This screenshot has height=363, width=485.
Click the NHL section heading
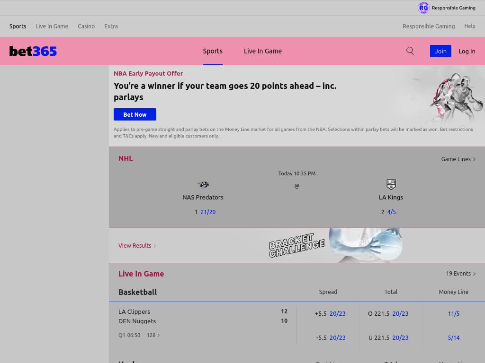click(126, 158)
